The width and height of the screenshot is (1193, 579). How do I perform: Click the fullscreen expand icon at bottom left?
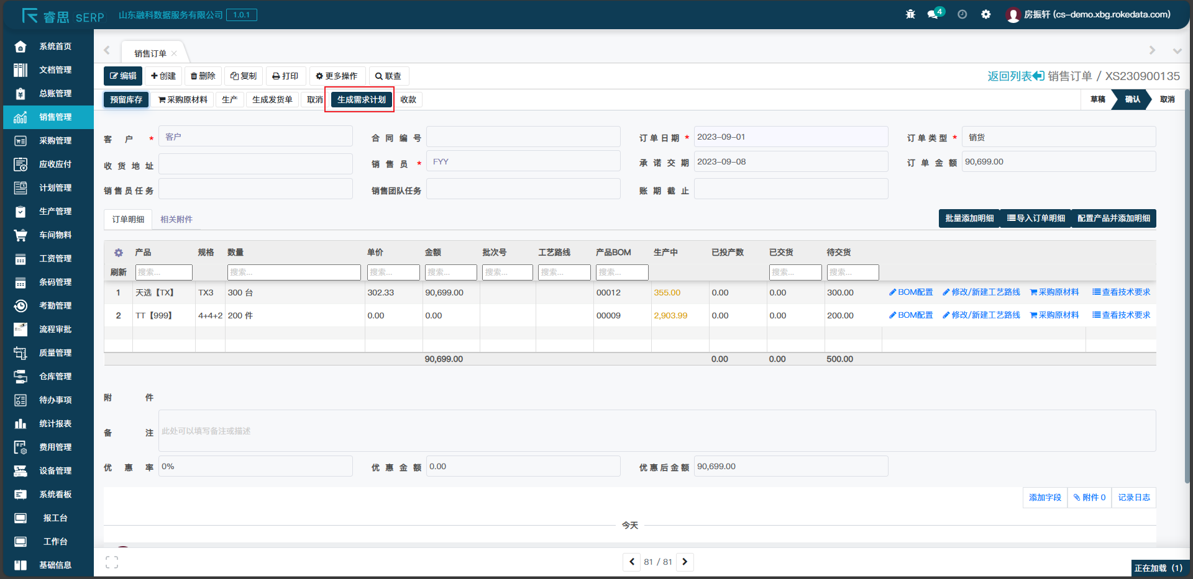(x=112, y=562)
